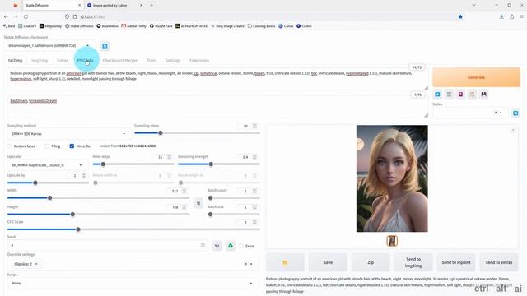List all open browser tabs
This screenshot has height=296, width=527.
473,6
